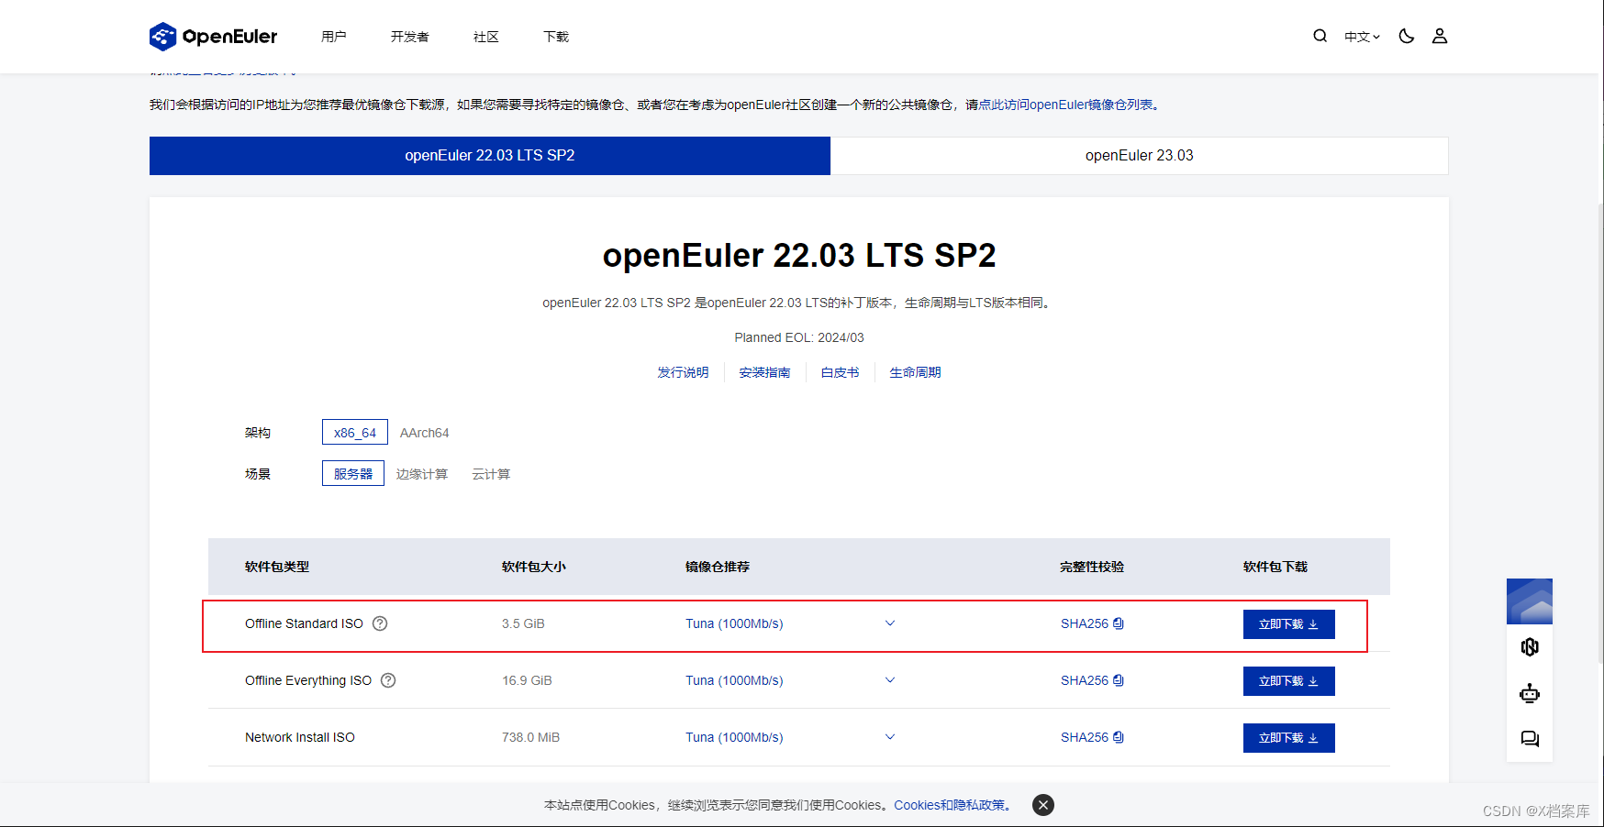
Task: Copy SHA256 for Offline Everything ISO
Action: tap(1119, 680)
